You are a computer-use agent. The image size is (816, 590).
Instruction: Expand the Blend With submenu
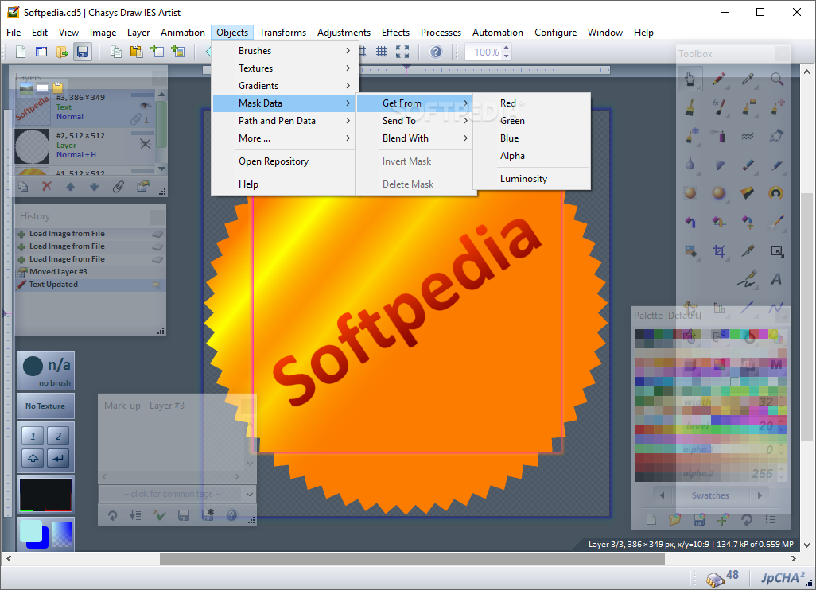click(415, 138)
